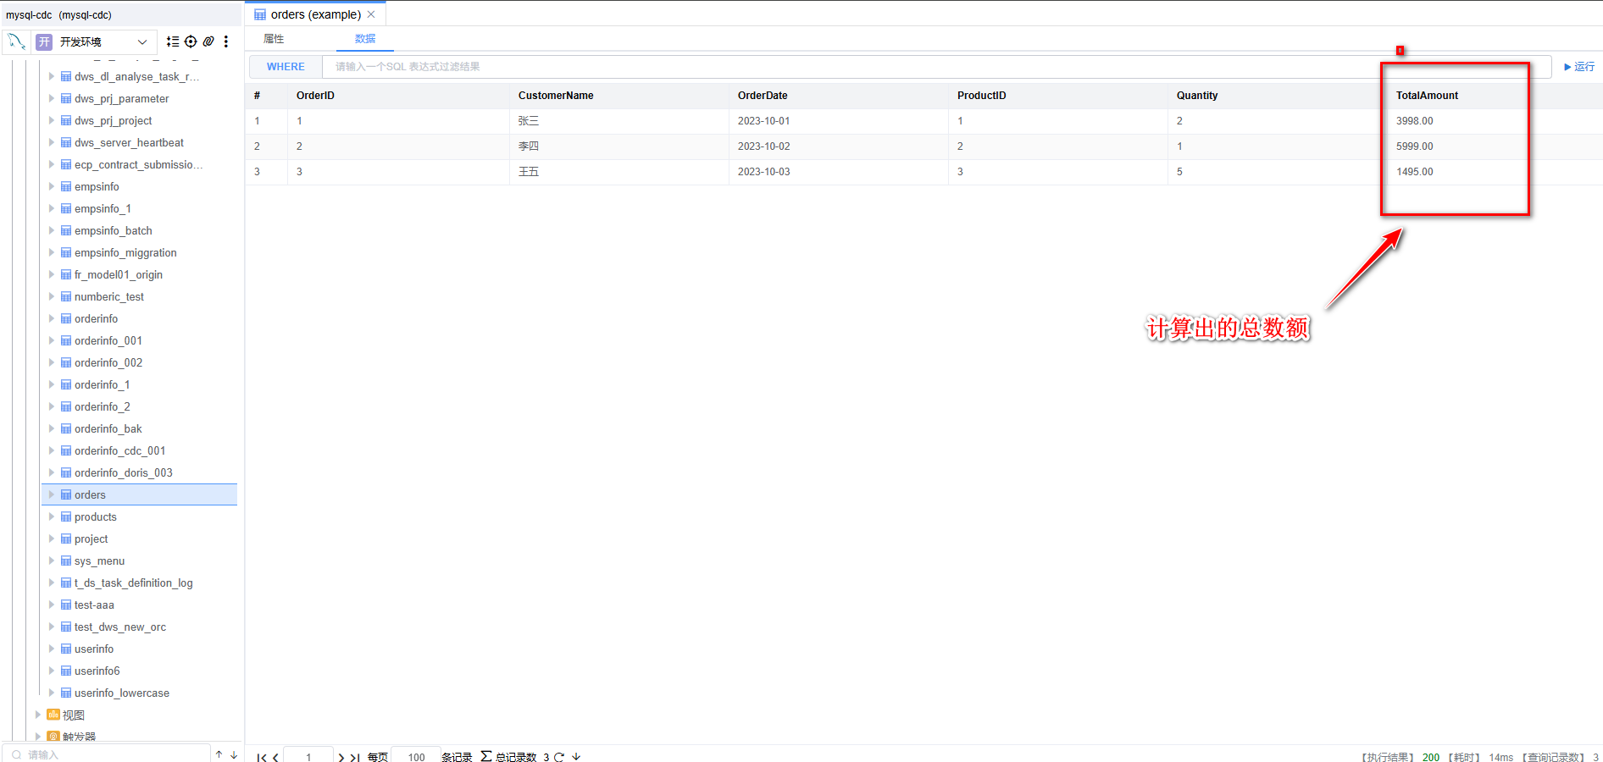Expand the 视图 views folder
The width and height of the screenshot is (1603, 762).
[38, 715]
